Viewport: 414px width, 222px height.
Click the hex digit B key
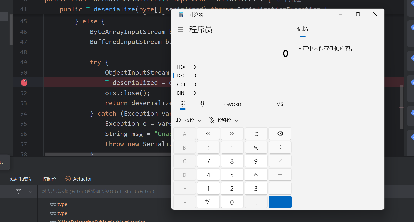pos(185,147)
